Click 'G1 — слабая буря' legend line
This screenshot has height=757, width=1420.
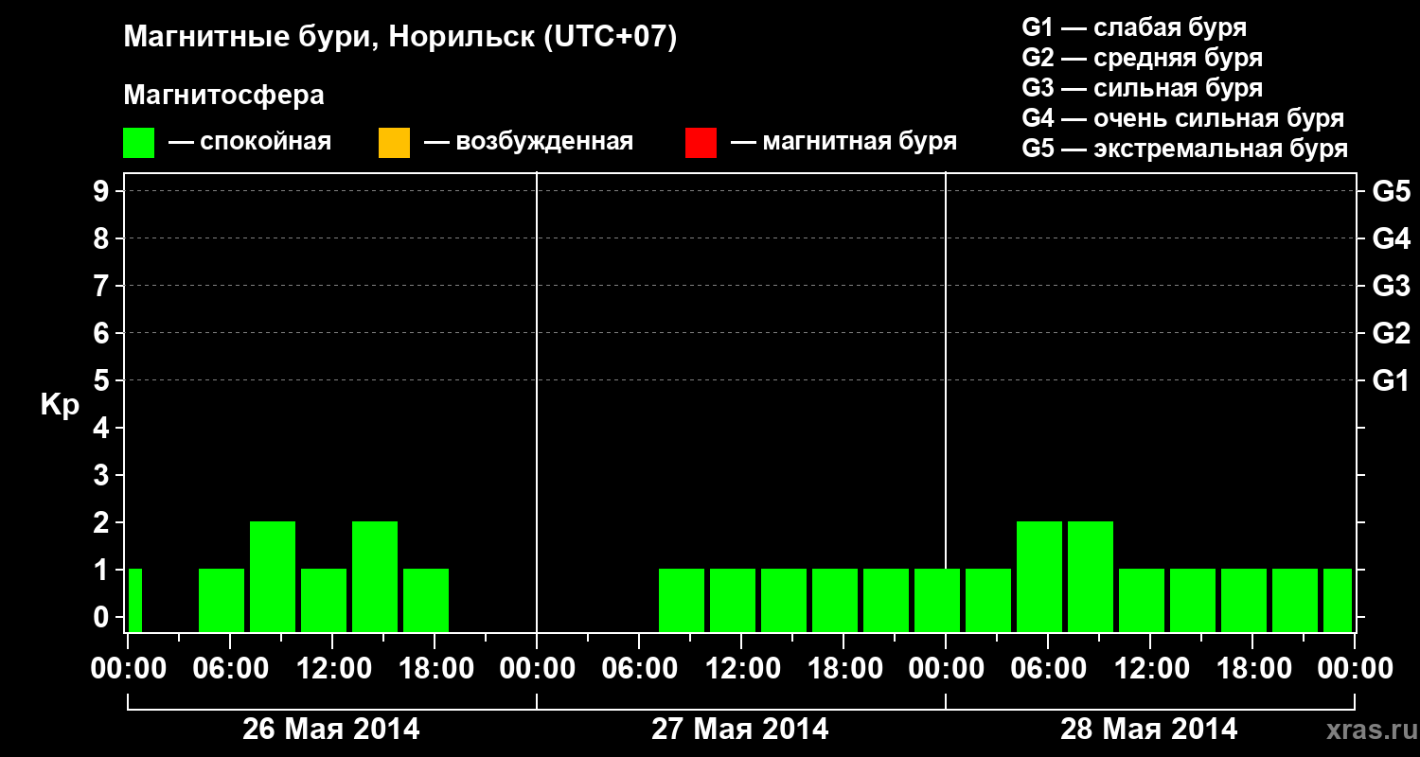coord(1134,27)
